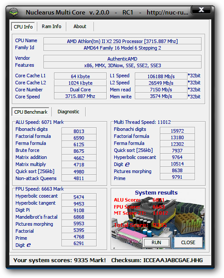Viewport: 224px width, 278px height.
Task: Click Multi Thread Ferma formula score 12302
Action: point(177,144)
